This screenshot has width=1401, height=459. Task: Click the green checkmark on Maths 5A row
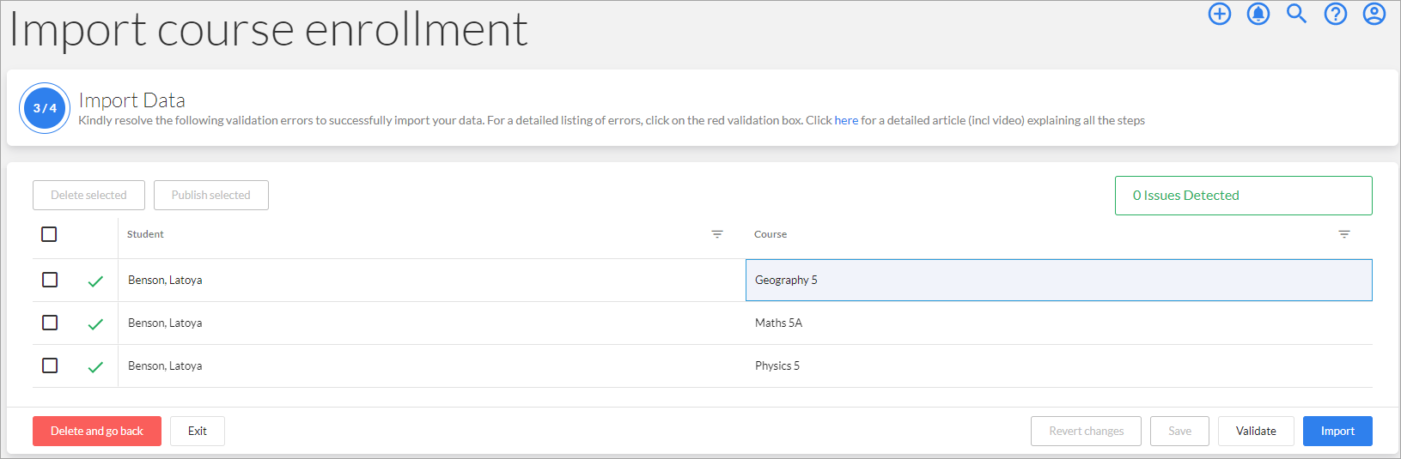point(95,323)
